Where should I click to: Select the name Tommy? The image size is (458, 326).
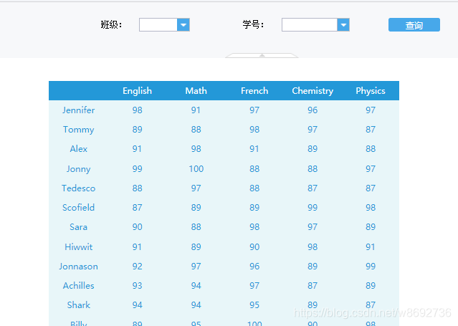[78, 130]
